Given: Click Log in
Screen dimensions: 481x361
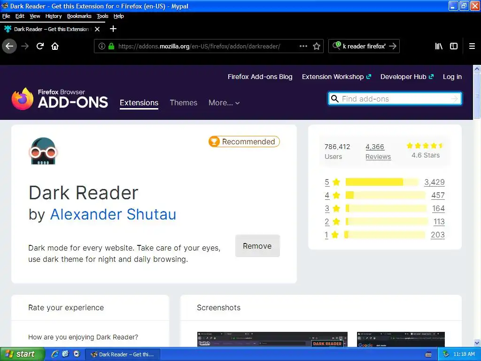Looking at the screenshot, I should [x=452, y=77].
